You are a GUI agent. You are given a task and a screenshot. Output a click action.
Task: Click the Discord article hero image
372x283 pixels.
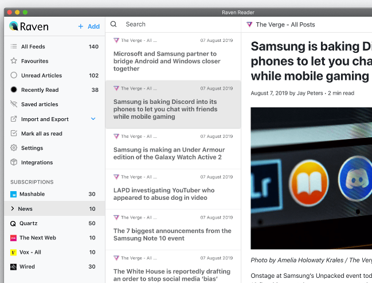point(311,178)
